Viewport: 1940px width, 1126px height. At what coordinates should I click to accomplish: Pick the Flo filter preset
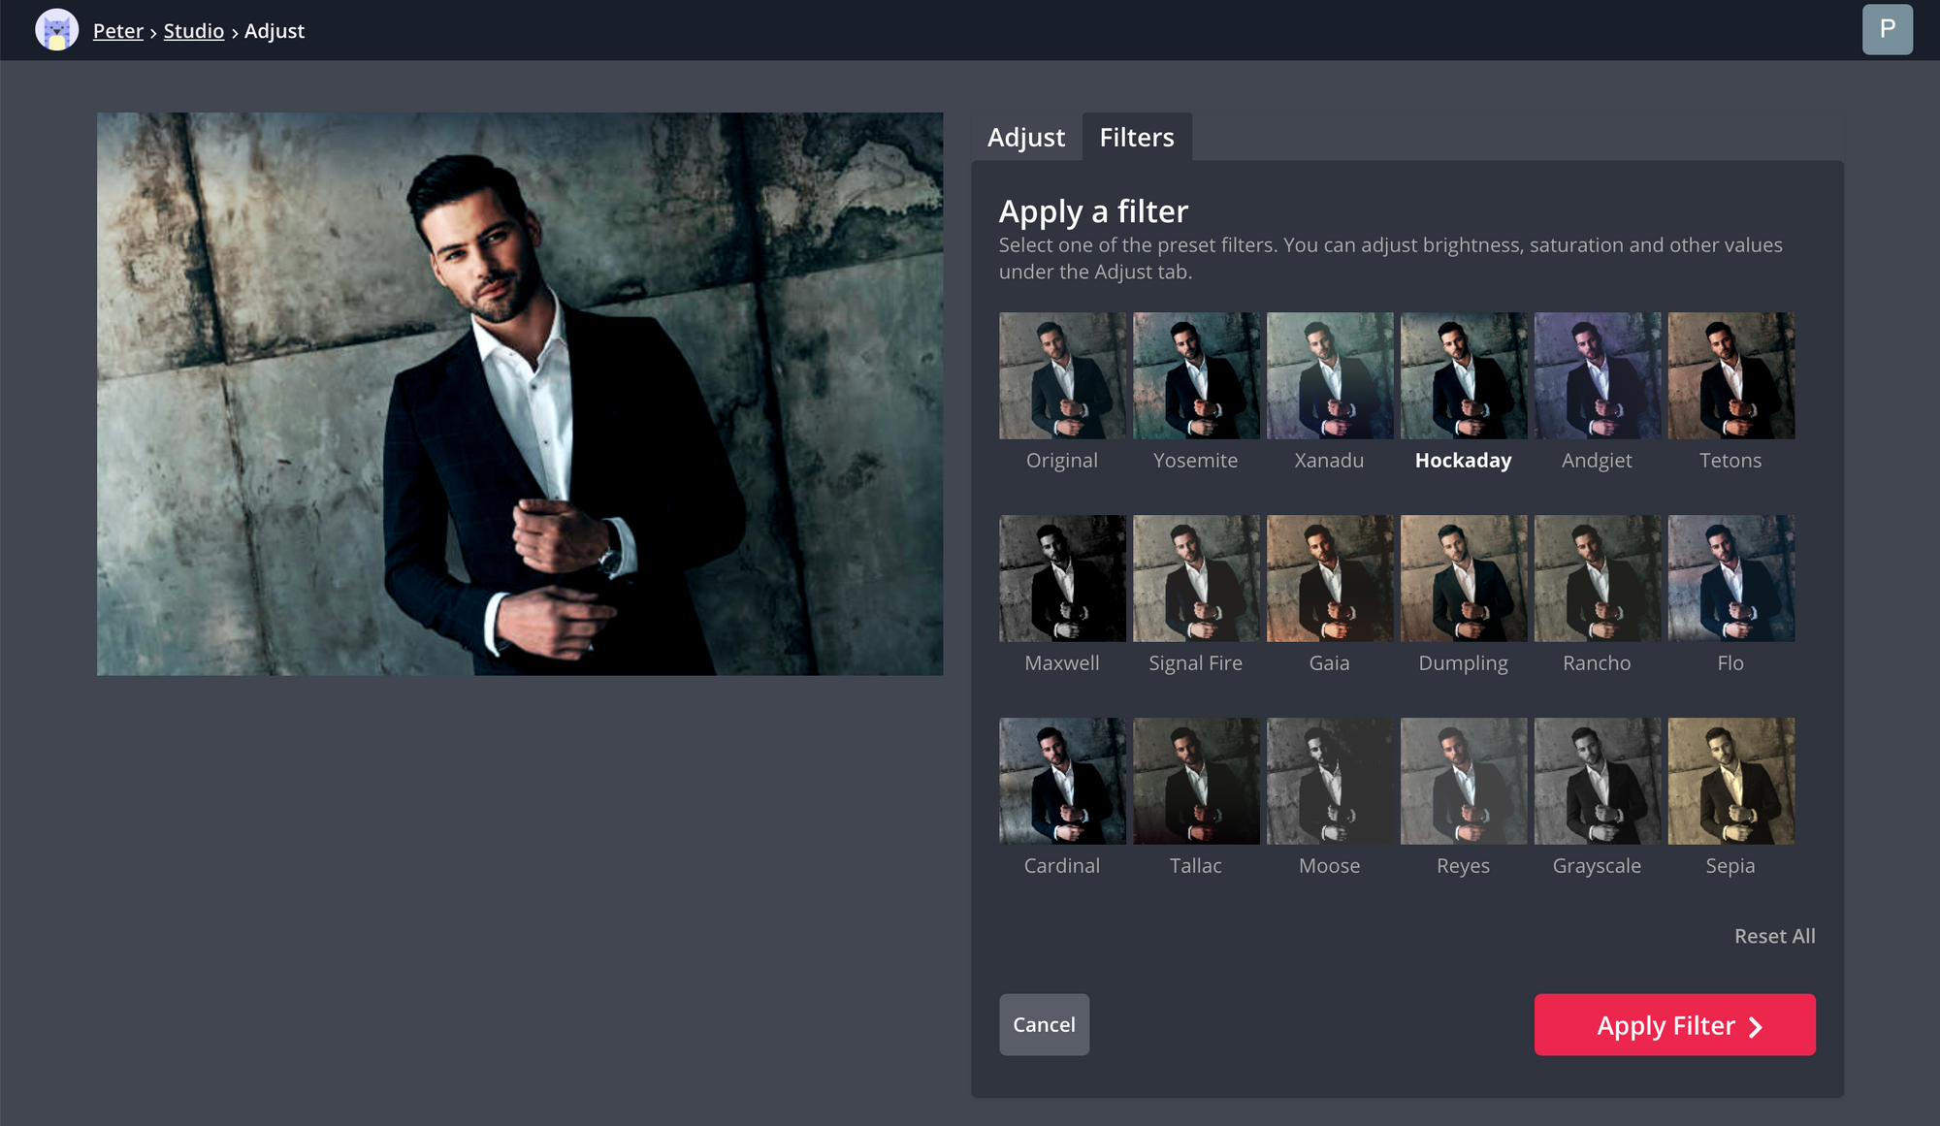coord(1730,578)
